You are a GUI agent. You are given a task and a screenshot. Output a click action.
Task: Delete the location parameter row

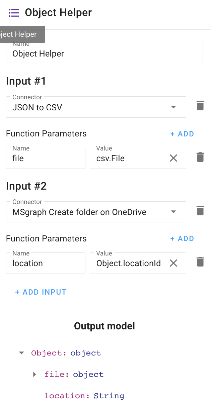[200, 262]
